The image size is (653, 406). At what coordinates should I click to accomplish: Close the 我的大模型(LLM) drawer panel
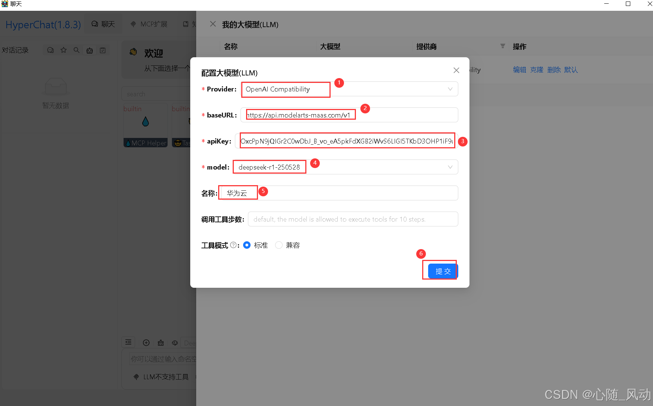(x=213, y=24)
